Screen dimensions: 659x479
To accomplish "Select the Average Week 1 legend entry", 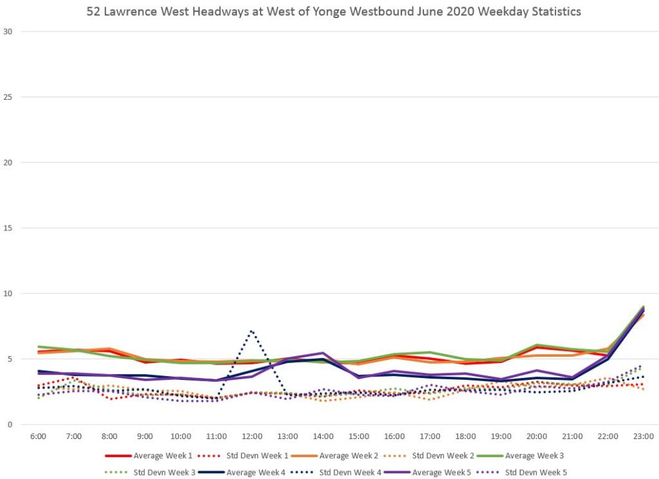I will click(162, 456).
